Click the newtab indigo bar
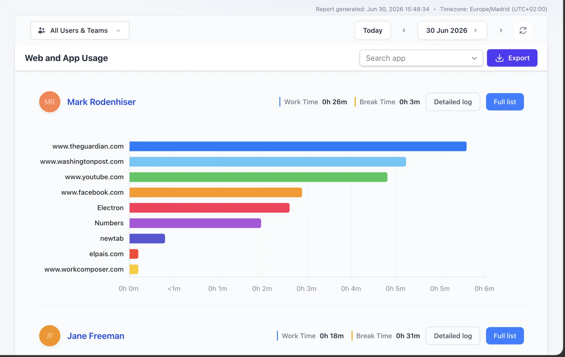Viewport: 565px width, 357px height. click(x=147, y=238)
